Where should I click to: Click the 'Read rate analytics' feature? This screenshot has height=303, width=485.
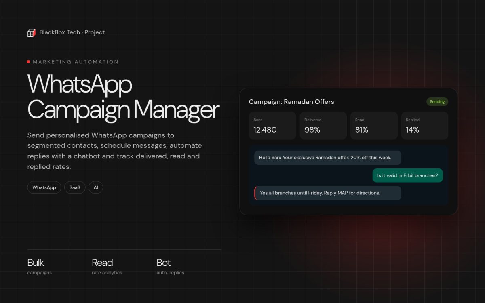click(x=107, y=267)
